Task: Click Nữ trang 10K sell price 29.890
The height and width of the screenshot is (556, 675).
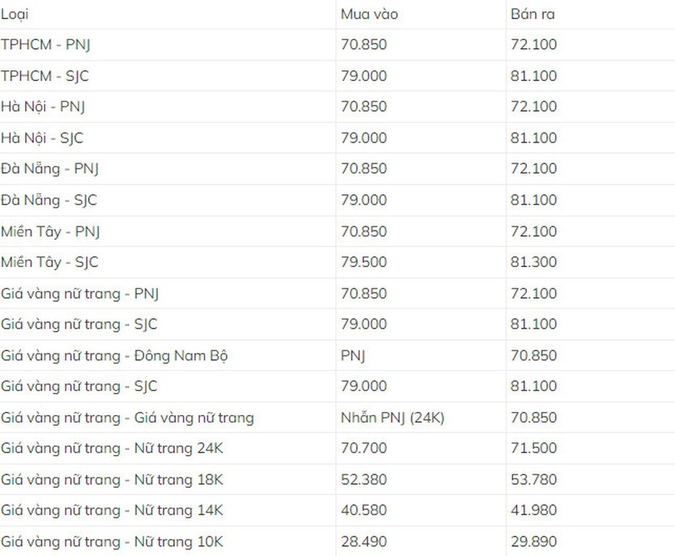Action: point(534,541)
